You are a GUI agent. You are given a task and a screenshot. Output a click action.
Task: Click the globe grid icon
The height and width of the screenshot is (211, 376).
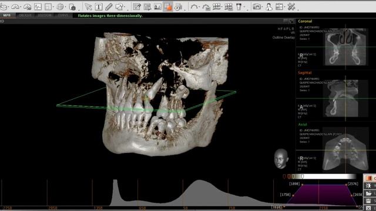click(x=60, y=6)
